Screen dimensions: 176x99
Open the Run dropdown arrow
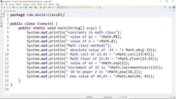28,7
